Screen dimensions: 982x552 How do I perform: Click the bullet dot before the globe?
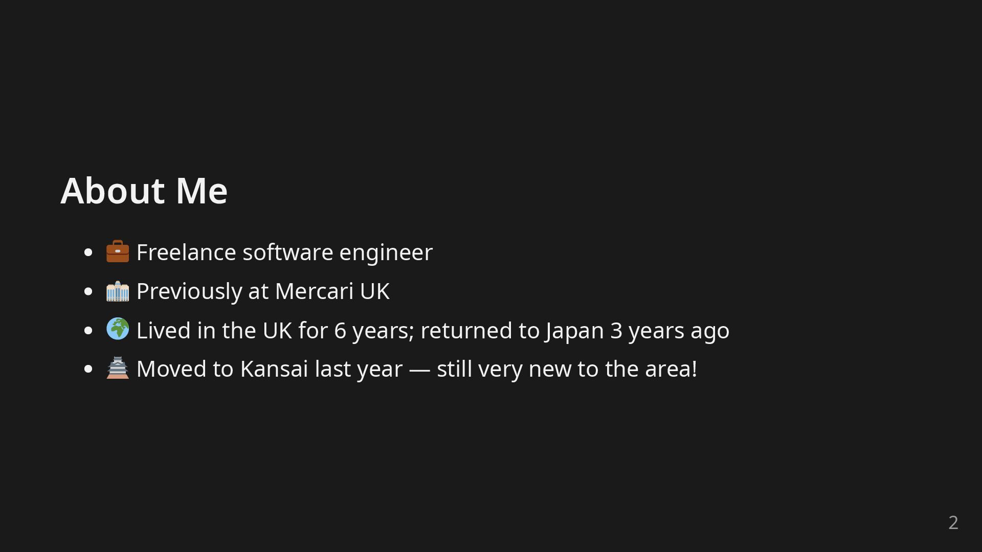pyautogui.click(x=88, y=330)
